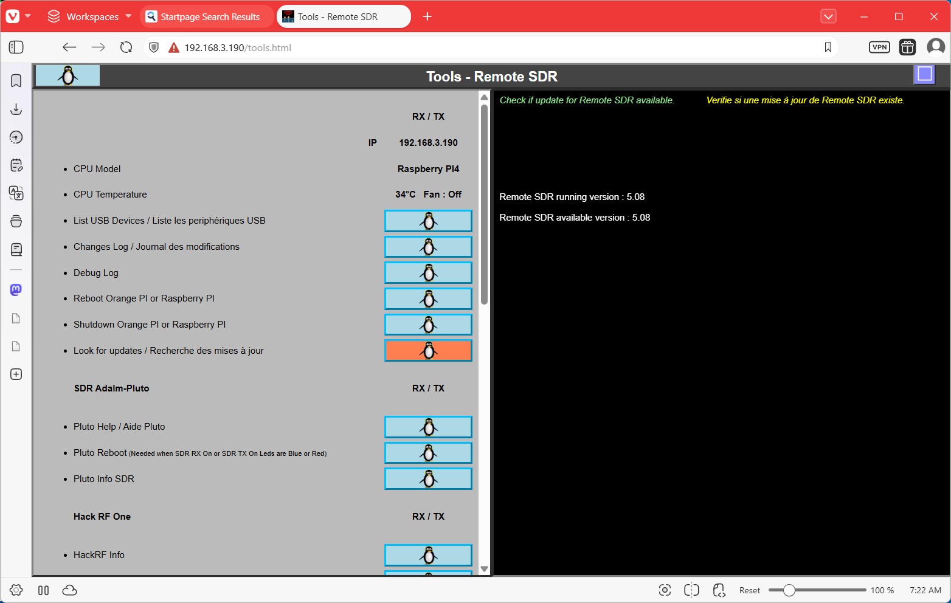
Task: Click the Pluto Reboot button
Action: (428, 453)
